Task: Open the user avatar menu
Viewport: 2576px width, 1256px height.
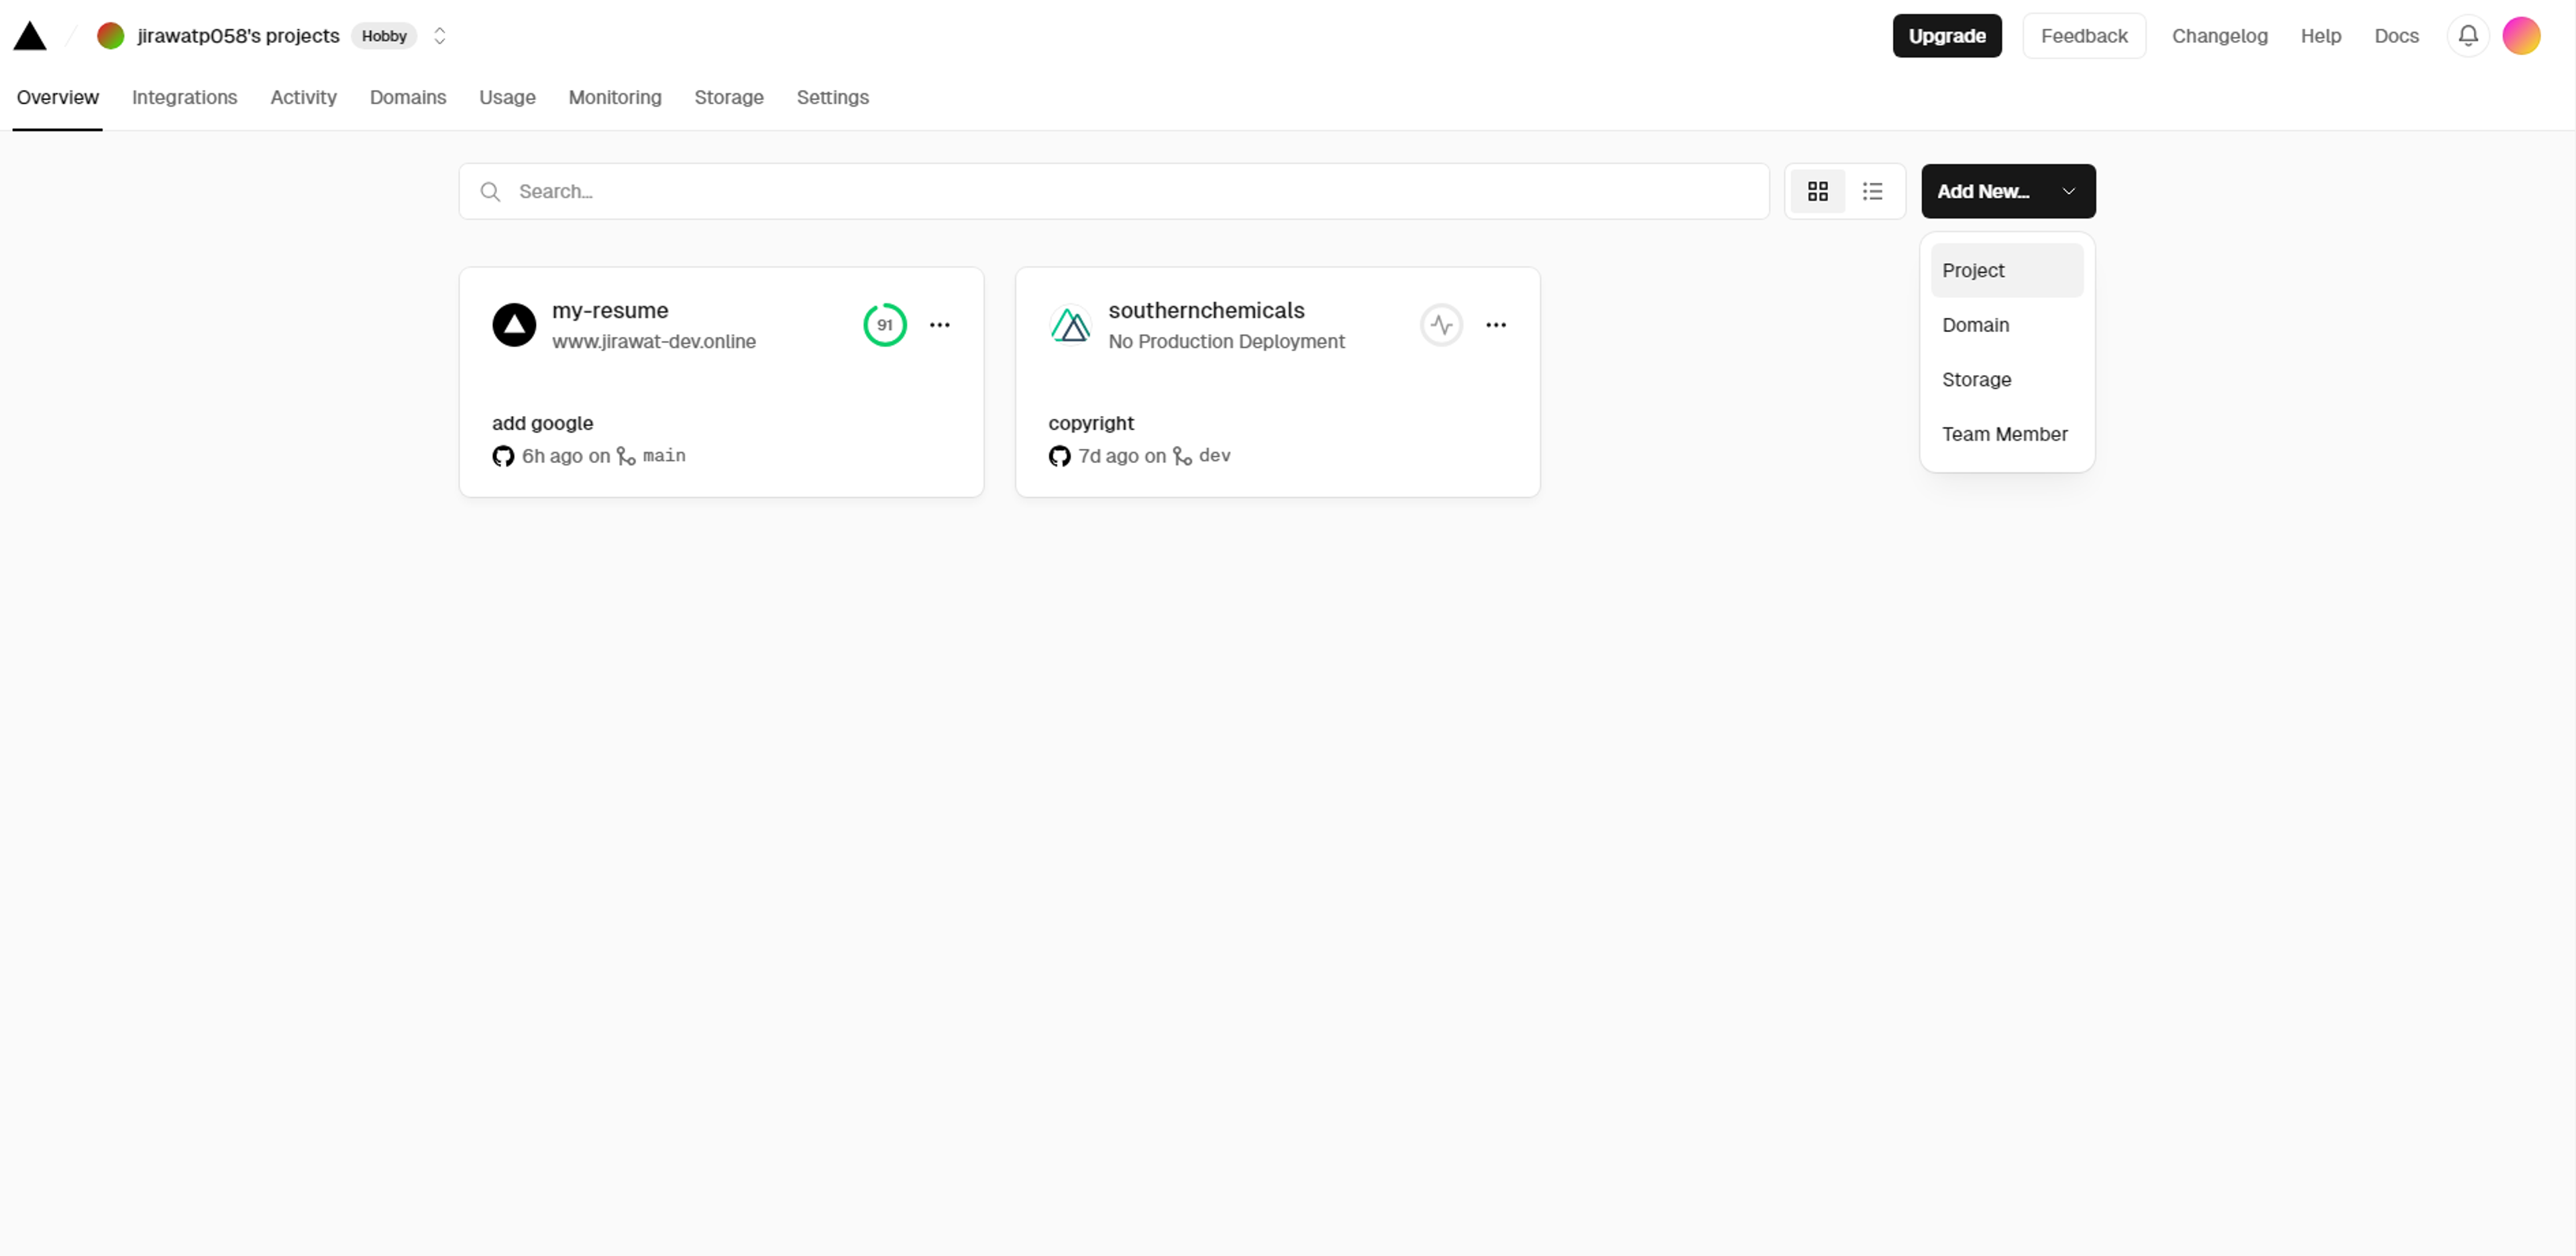Action: (2521, 36)
